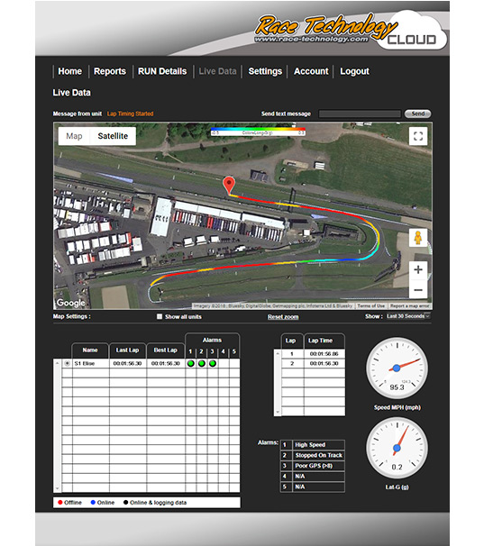484x546 pixels.
Task: Click Report a map error link
Action: pyautogui.click(x=409, y=305)
